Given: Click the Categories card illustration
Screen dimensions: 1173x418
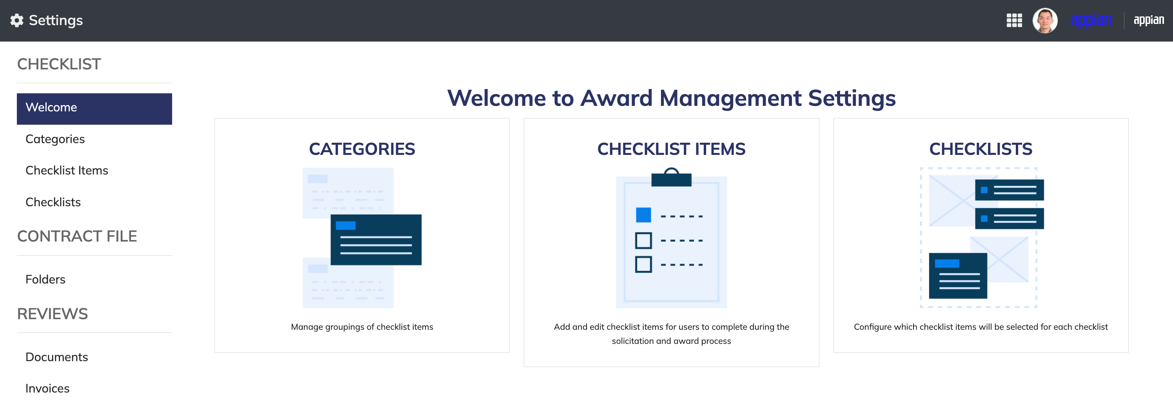Looking at the screenshot, I should [x=362, y=238].
